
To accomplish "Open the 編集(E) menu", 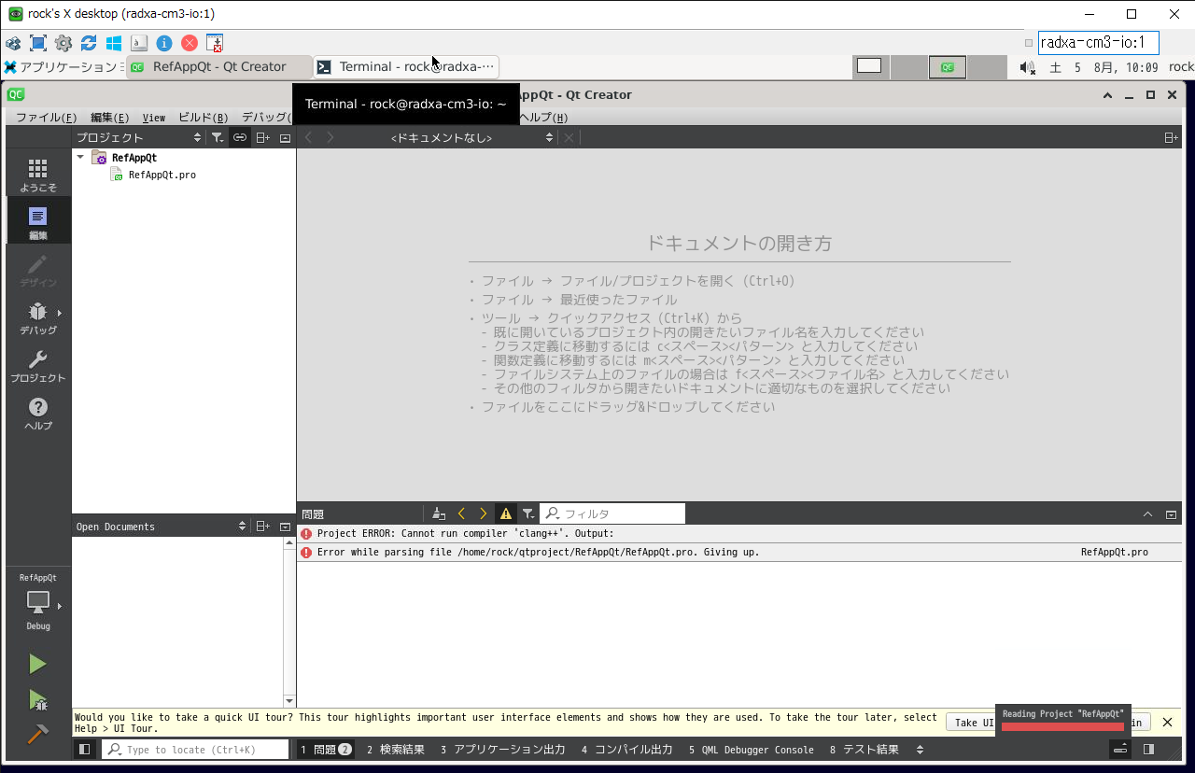I will (x=109, y=118).
